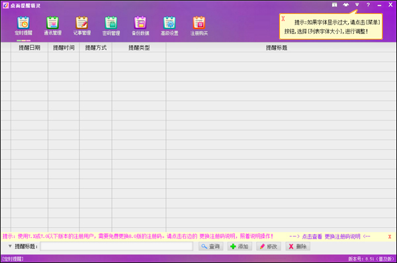The width and height of the screenshot is (397, 263).
Task: Open the 密码管理 password management icon
Action: click(111, 26)
